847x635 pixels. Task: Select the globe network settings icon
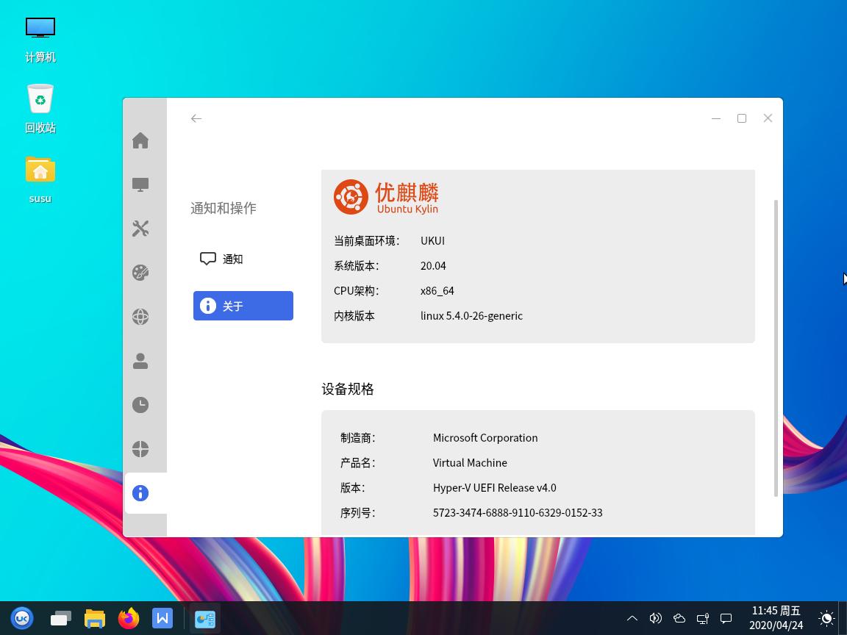tap(140, 317)
